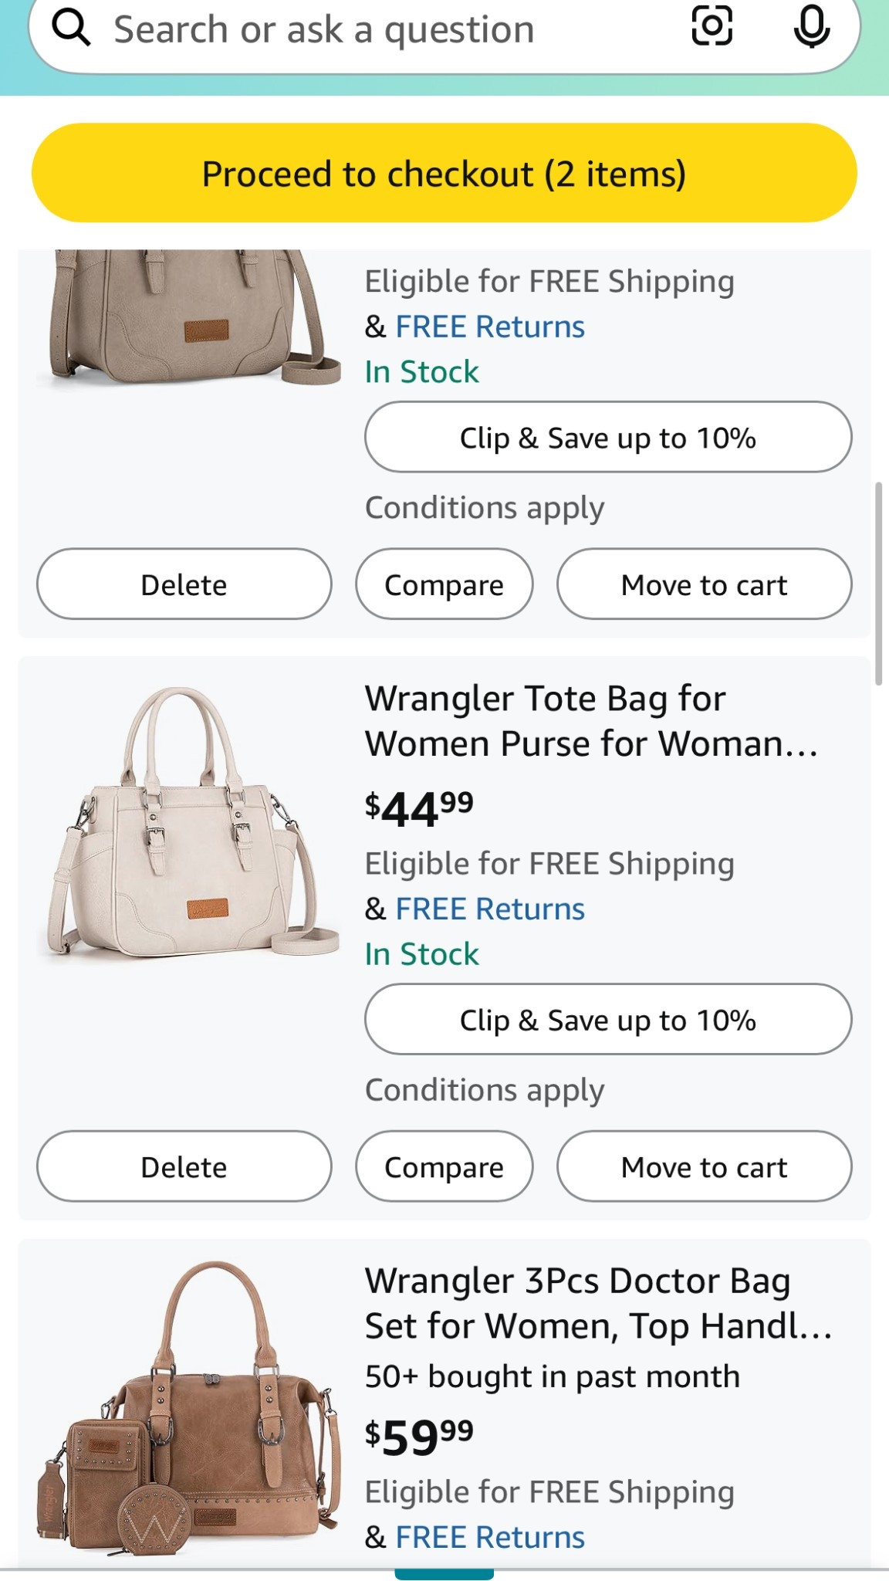Clip & Save coupon on Wrangler Tote Bag

609,1020
